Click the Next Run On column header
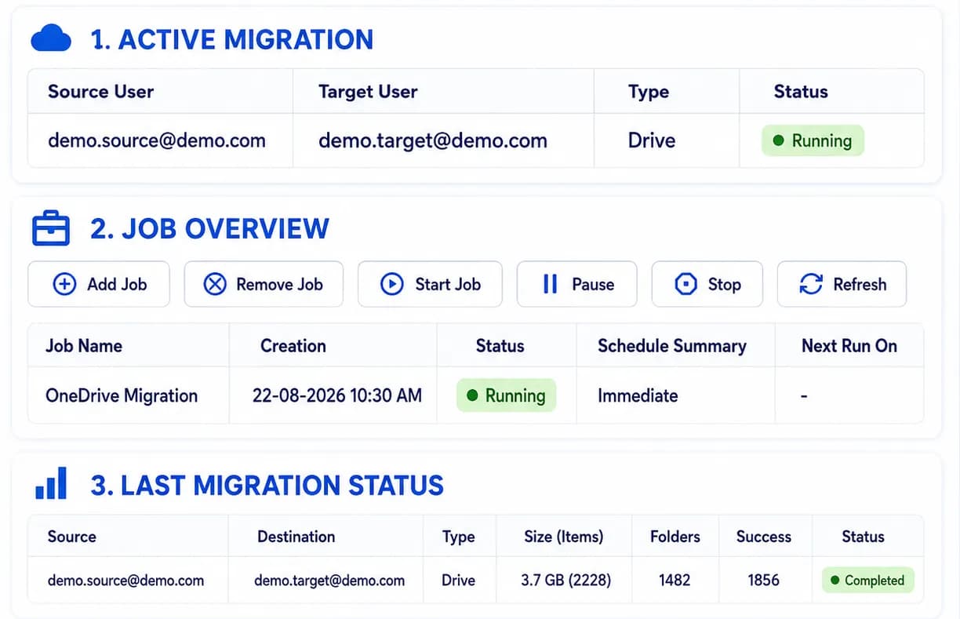 click(x=849, y=345)
